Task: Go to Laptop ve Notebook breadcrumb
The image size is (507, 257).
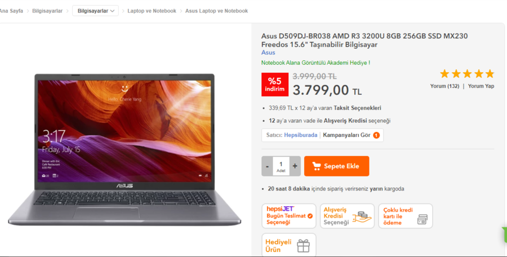Action: pyautogui.click(x=152, y=11)
